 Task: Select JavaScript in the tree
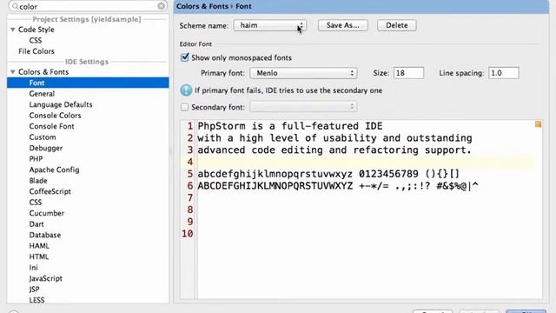46,278
